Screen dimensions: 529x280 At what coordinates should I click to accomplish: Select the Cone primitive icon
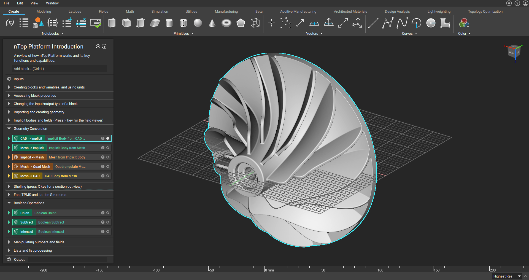(x=212, y=23)
